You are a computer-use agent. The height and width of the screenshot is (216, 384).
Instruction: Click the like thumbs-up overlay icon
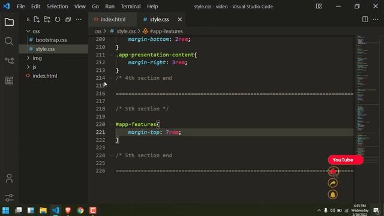point(333,172)
